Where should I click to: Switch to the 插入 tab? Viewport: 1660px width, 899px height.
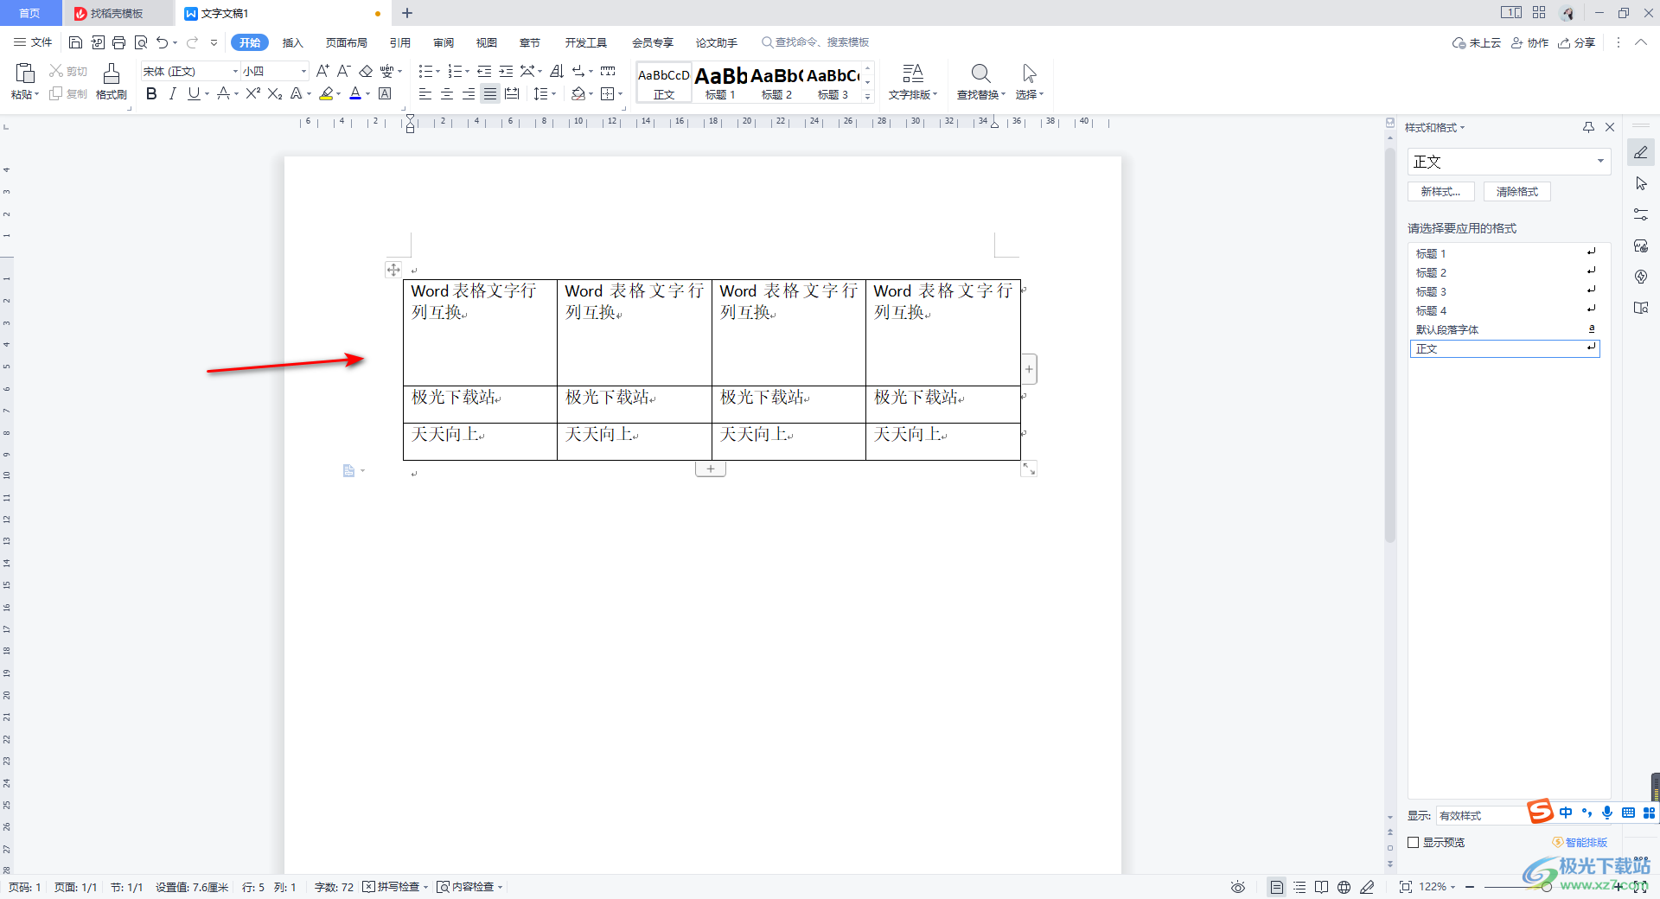(x=293, y=42)
